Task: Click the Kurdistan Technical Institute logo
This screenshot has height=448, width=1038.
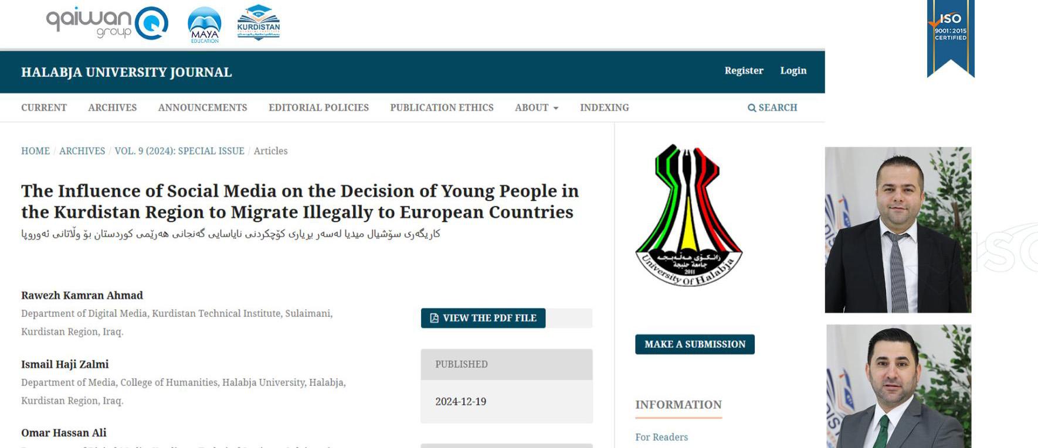Action: point(259,22)
